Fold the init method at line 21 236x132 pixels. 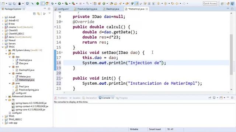point(62,78)
